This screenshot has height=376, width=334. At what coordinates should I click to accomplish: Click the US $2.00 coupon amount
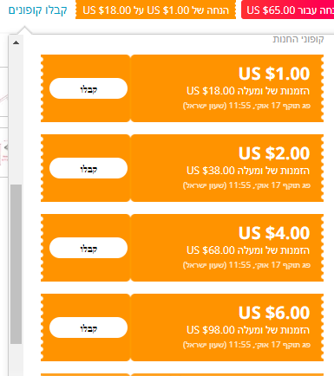click(x=274, y=153)
